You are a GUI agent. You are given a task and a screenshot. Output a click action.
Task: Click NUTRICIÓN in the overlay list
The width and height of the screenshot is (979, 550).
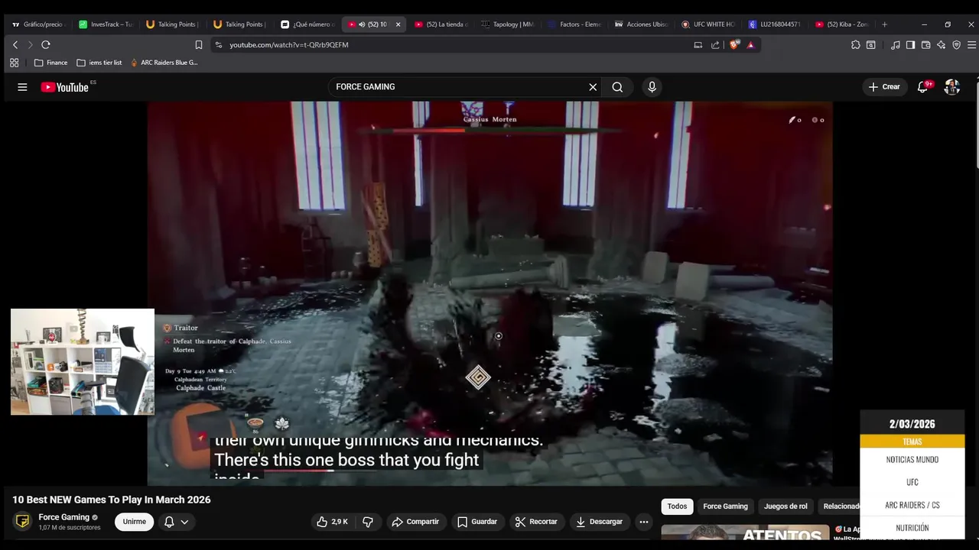tap(912, 528)
